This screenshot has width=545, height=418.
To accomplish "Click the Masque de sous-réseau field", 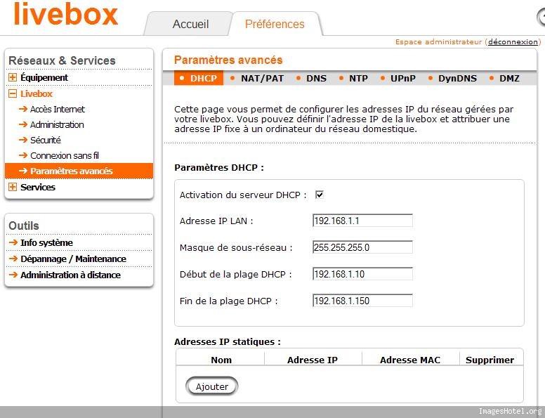I will tap(362, 247).
